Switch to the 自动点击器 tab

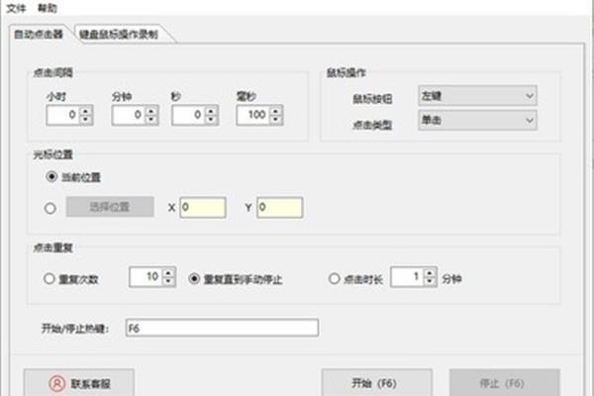(39, 35)
